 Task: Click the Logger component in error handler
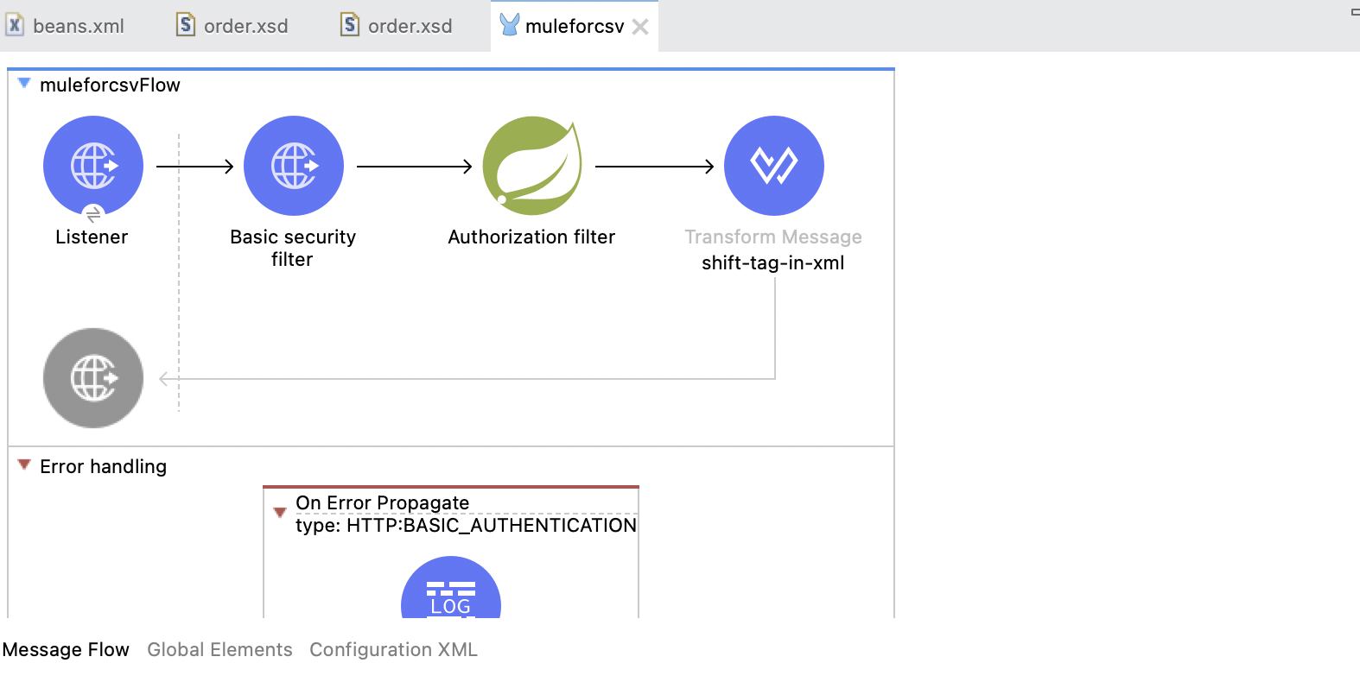(x=451, y=590)
